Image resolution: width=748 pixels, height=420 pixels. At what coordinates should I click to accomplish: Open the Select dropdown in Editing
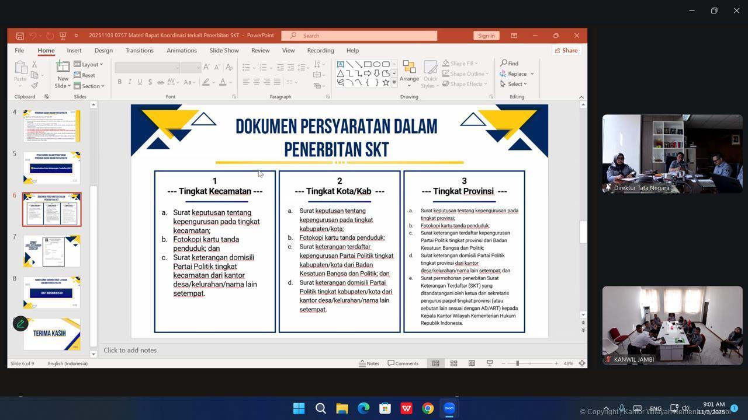[x=514, y=84]
